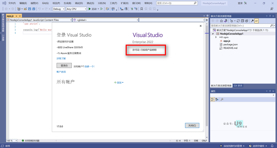Select app.js in Solution Explorer
Viewport: 277px width, 148px height.
click(227, 41)
